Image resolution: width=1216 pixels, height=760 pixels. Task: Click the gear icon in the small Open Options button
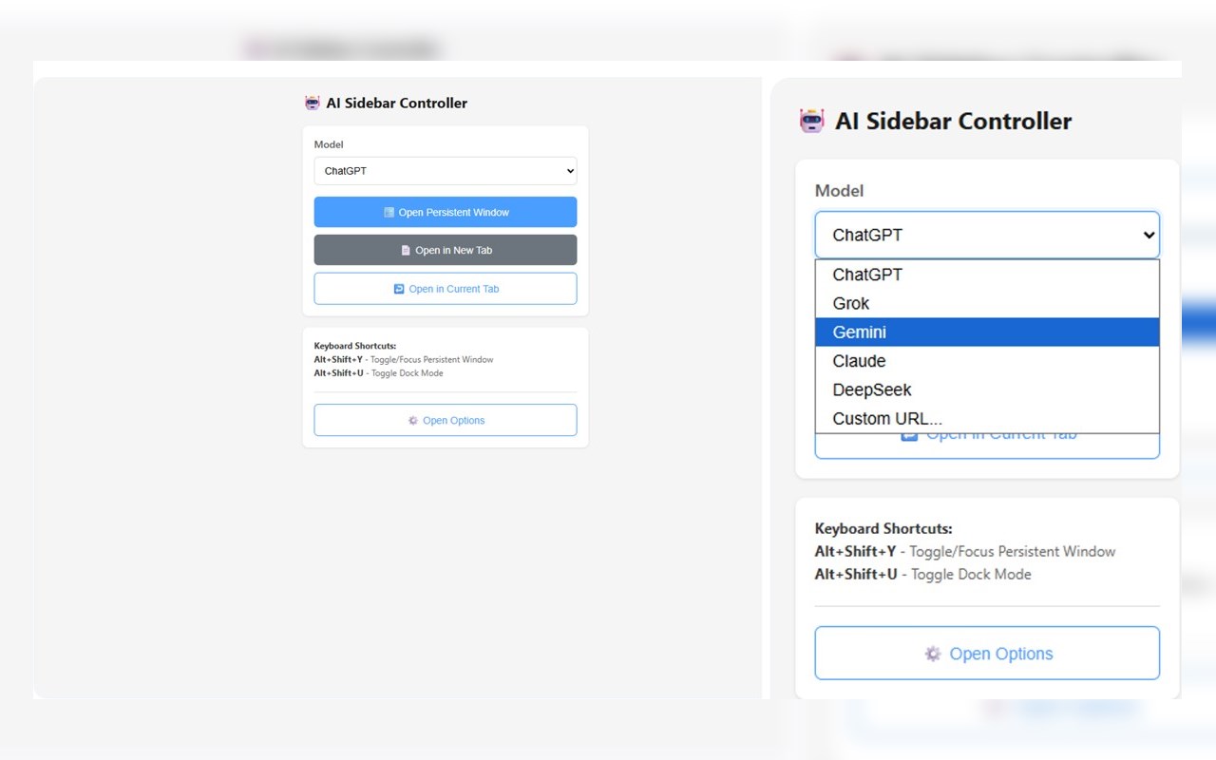pos(413,420)
